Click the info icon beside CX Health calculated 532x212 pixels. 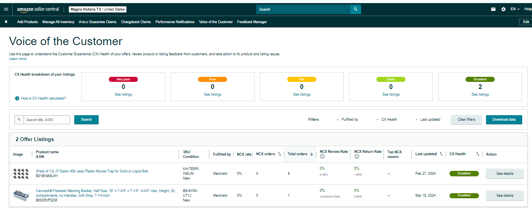[17, 98]
